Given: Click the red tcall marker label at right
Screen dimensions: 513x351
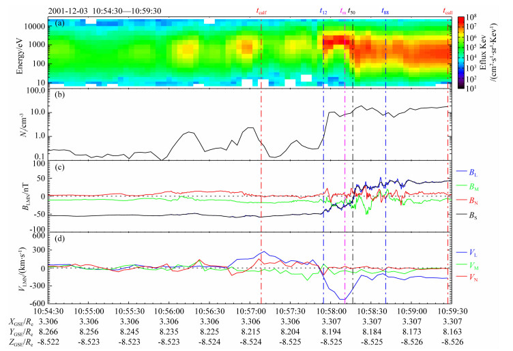Looking at the screenshot, I should coord(448,12).
